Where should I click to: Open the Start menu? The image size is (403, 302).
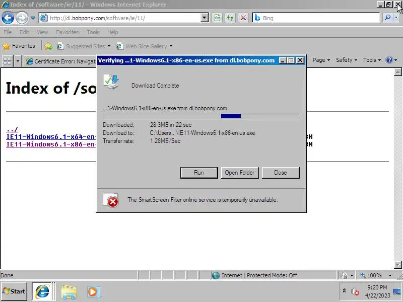(14, 291)
